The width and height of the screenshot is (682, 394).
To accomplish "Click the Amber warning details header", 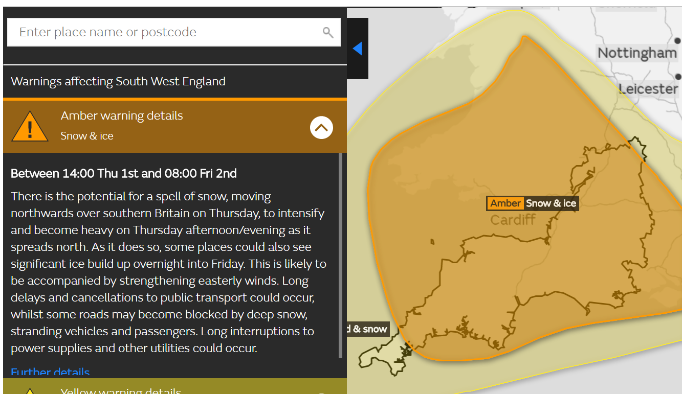I will 175,126.
